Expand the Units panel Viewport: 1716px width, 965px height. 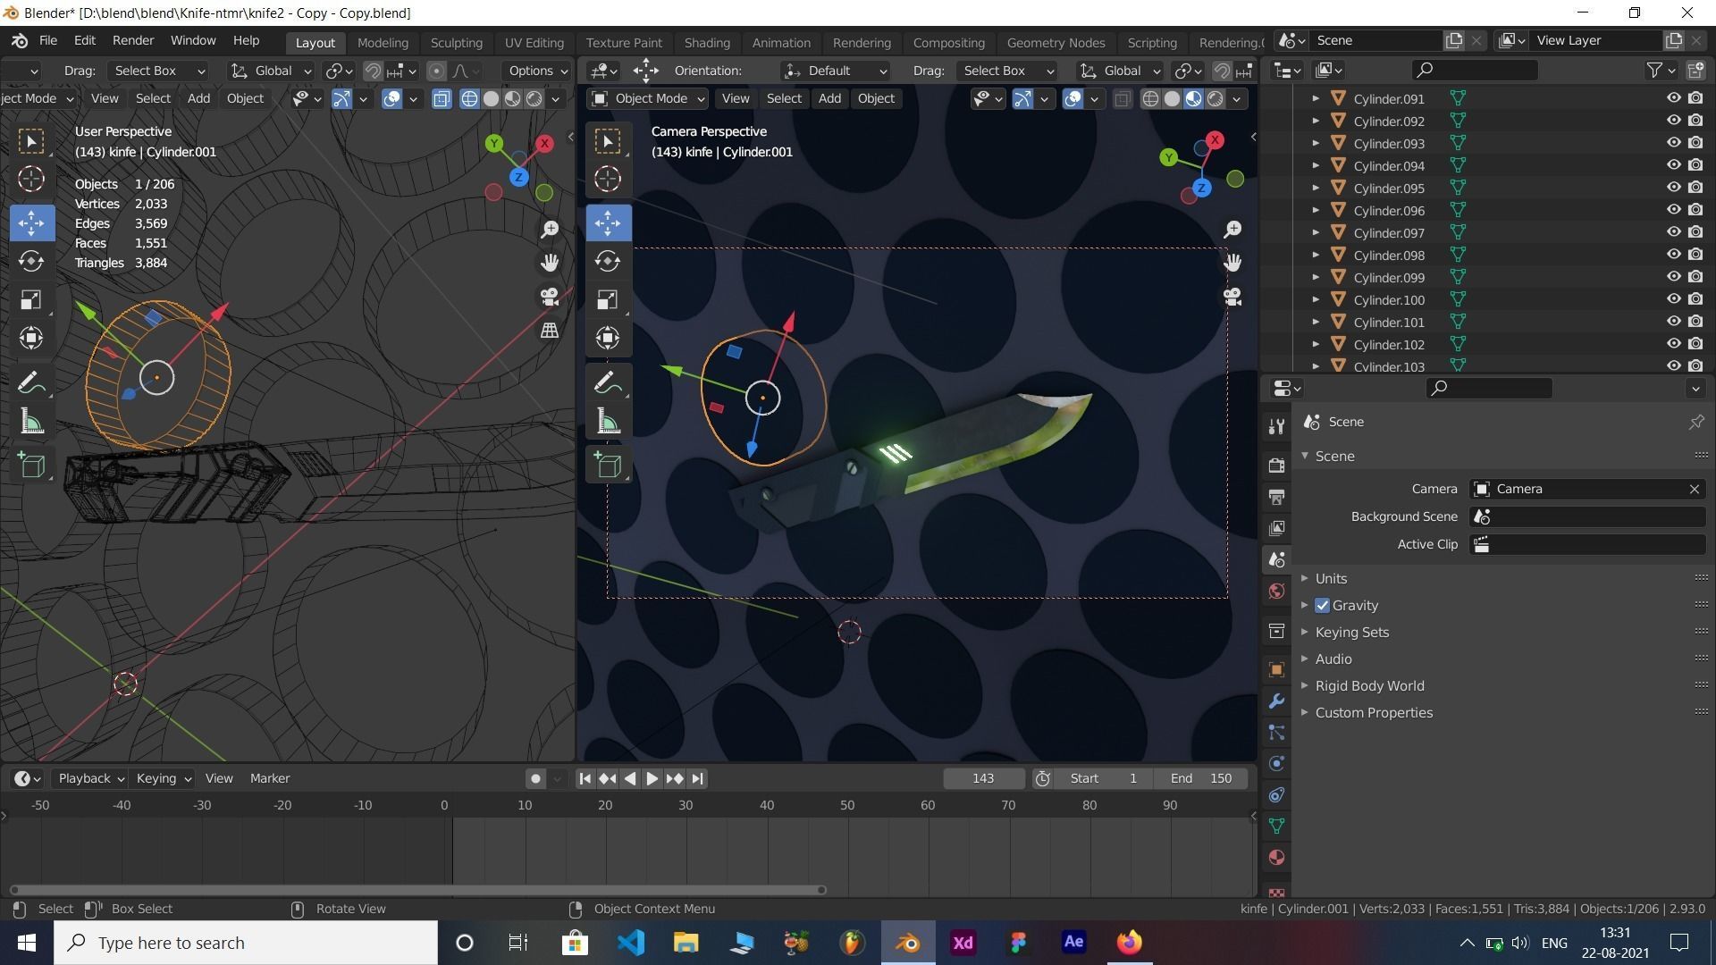click(1331, 578)
